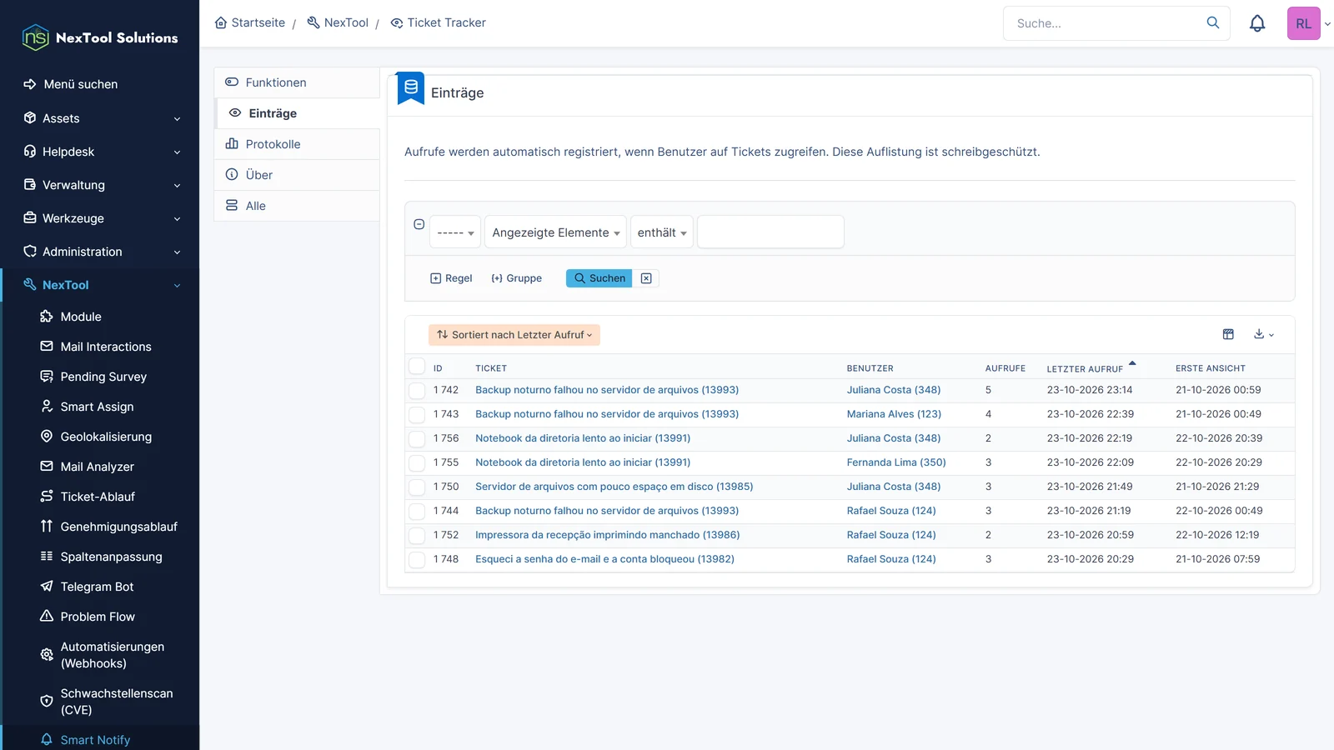Open the 'enthält' operator dropdown

tap(662, 232)
